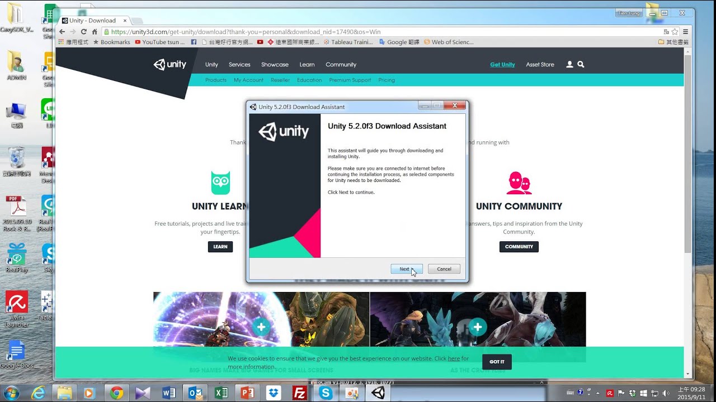716x402 pixels.
Task: Open the Pricing submenu link
Action: pyautogui.click(x=387, y=80)
